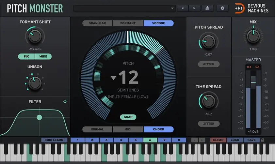The image size is (275, 164).
Task: Select chord slot 6
Action: [150, 140]
